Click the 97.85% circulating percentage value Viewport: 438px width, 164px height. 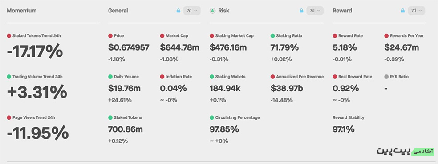tap(224, 129)
